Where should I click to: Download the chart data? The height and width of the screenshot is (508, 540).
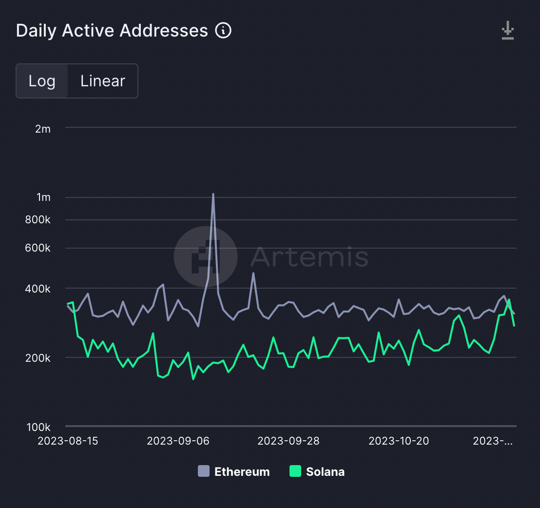508,30
